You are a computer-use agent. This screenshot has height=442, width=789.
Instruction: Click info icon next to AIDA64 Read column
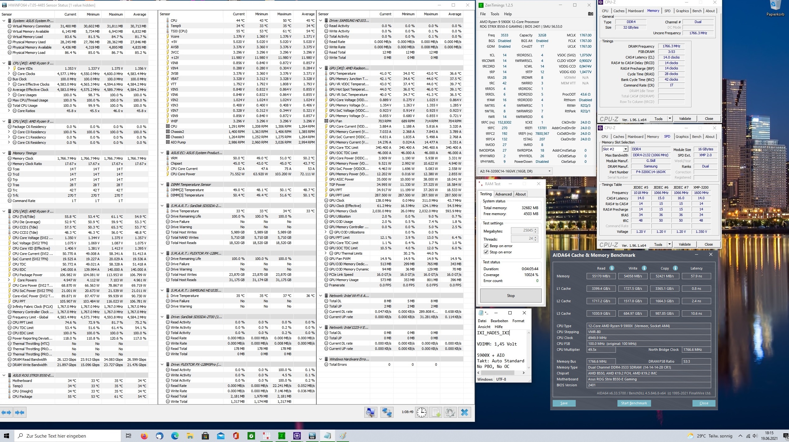(x=612, y=268)
